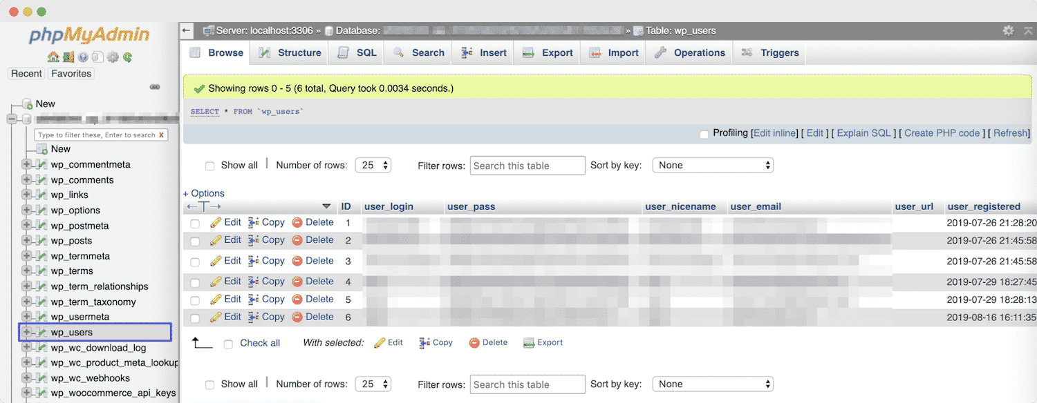
Task: Expand the + Options link
Action: pos(203,193)
